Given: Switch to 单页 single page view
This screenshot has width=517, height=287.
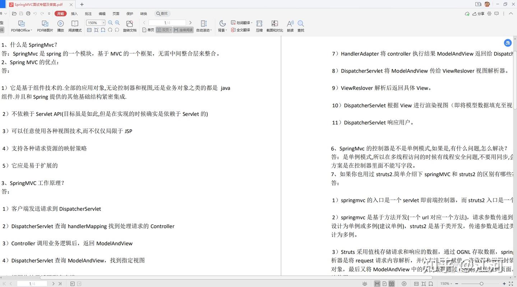Looking at the screenshot, I should (x=150, y=30).
